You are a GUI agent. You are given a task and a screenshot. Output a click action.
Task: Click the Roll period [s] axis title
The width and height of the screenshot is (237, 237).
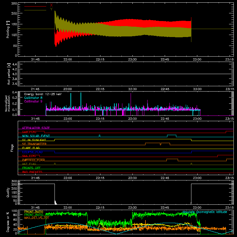click(9, 74)
